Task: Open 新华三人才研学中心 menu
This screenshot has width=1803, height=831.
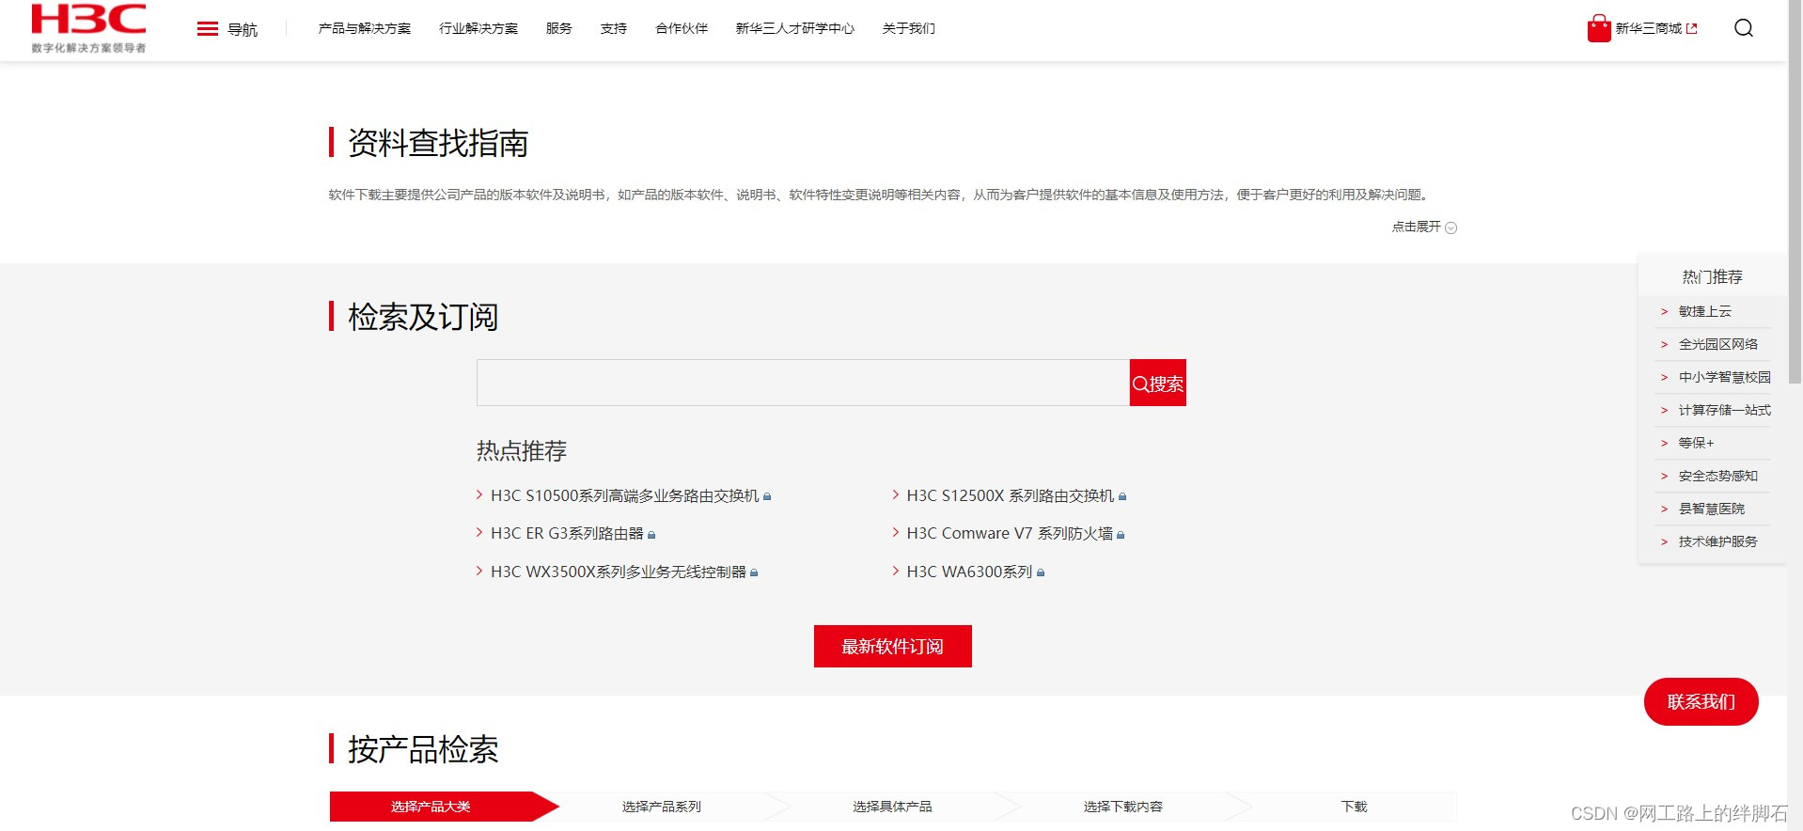Action: coord(795,29)
